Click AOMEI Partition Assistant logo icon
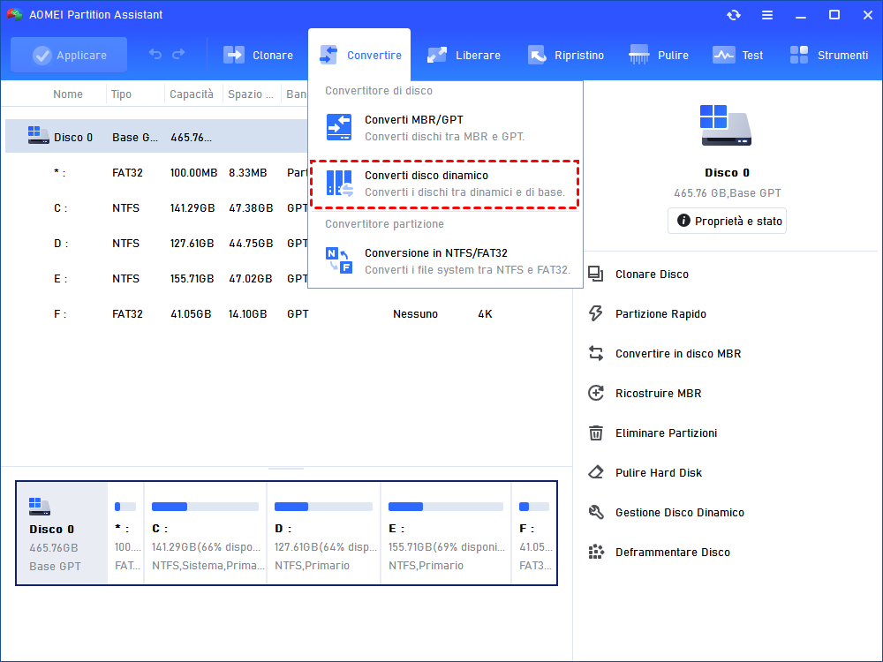The height and width of the screenshot is (662, 883). point(15,15)
